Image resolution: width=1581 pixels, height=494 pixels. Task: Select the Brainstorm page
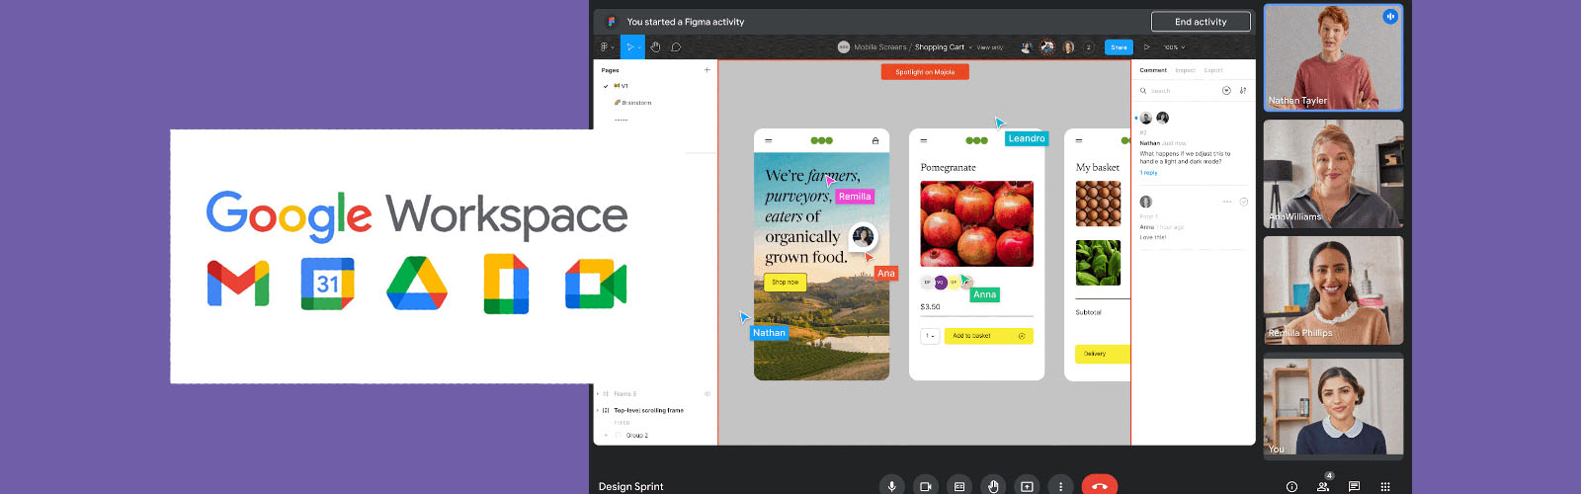tap(633, 103)
